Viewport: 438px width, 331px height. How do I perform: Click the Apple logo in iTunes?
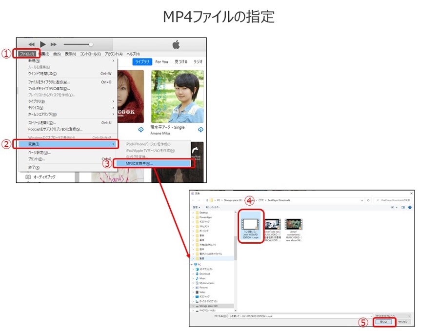point(176,44)
